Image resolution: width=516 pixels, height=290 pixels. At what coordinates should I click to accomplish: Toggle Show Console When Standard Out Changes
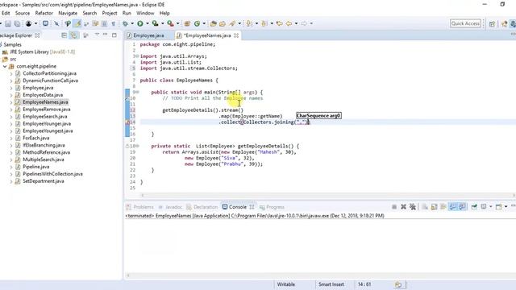pyautogui.click(x=453, y=207)
